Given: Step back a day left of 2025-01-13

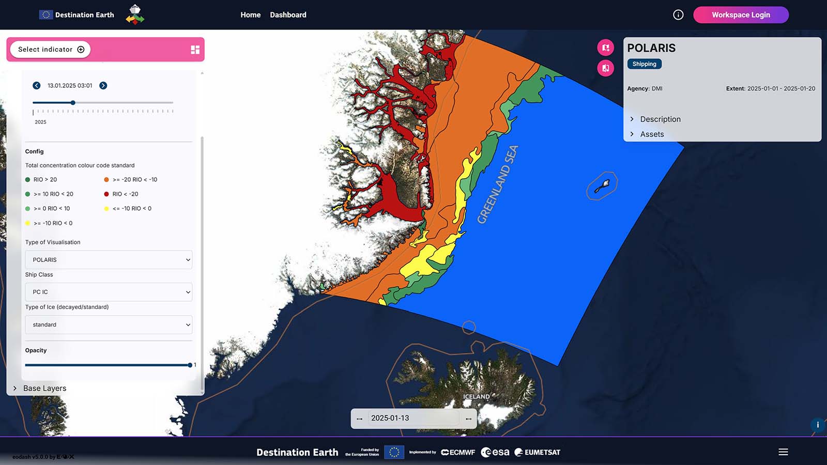Looking at the screenshot, I should 360,419.
